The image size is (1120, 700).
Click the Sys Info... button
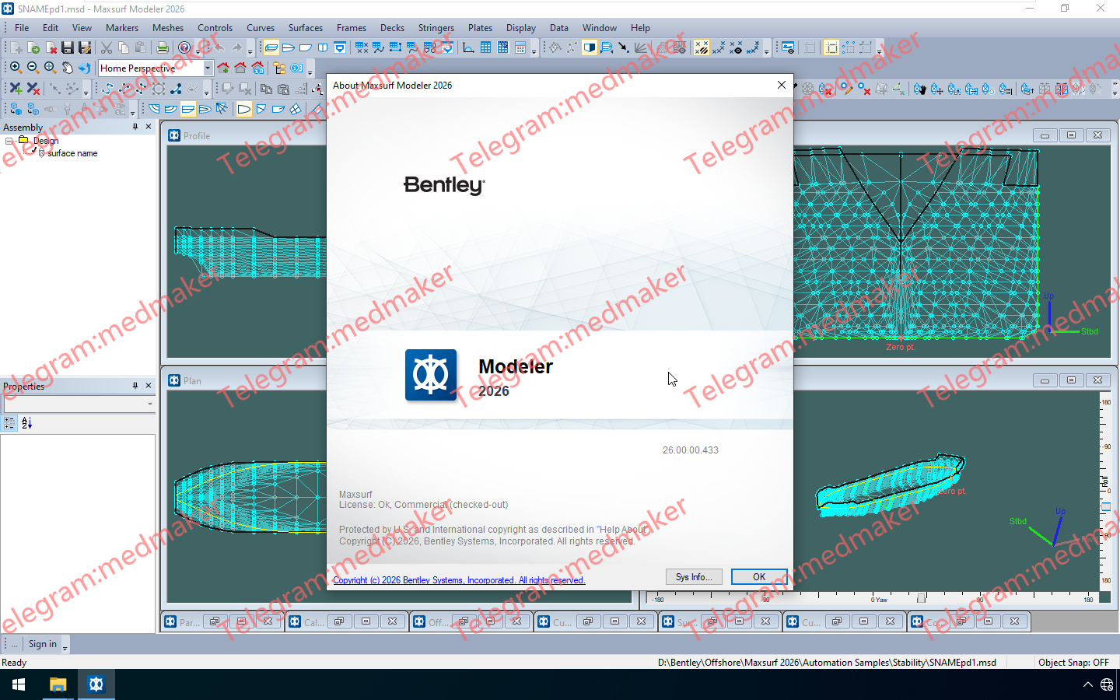click(694, 577)
